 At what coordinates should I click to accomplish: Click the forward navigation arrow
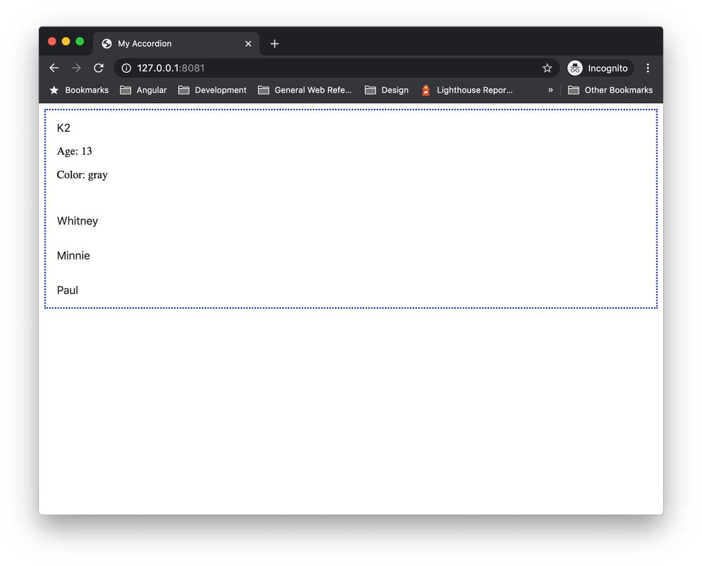pos(76,67)
